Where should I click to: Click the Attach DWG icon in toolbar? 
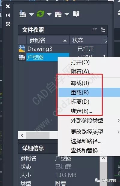tap(22, 14)
